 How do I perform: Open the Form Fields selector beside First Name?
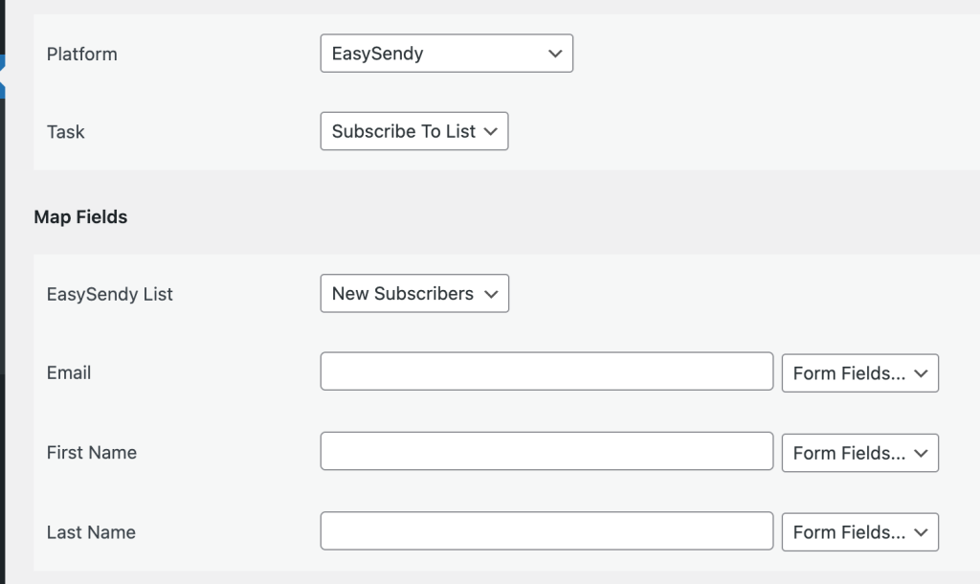[x=858, y=453]
